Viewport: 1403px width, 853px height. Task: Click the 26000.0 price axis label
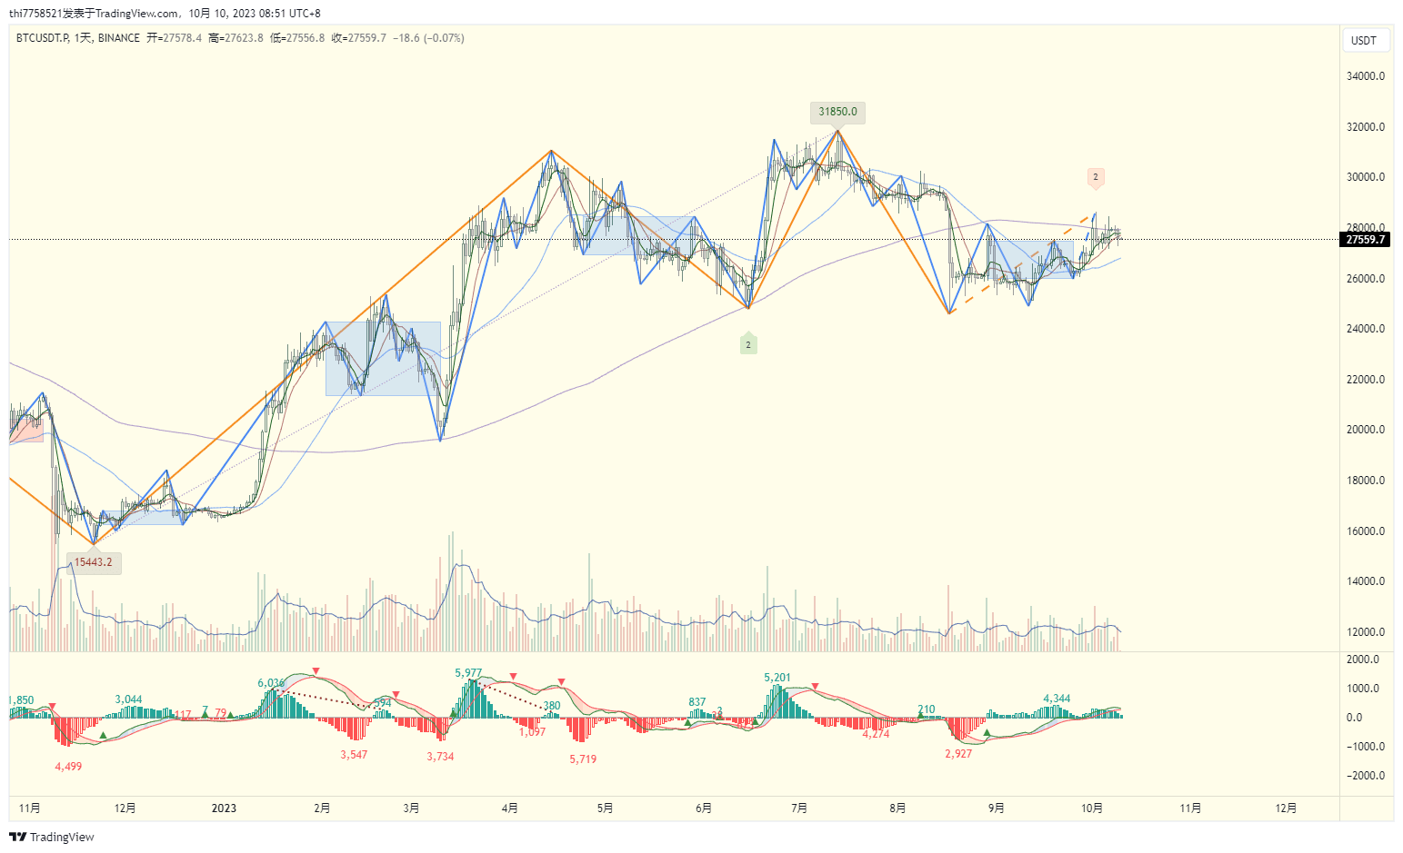tap(1366, 279)
